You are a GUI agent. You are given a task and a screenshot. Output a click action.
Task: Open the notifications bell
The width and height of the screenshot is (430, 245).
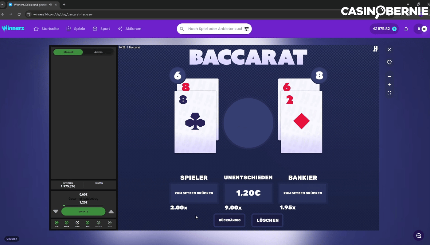tap(406, 29)
